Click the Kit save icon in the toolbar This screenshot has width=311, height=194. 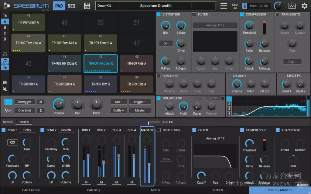click(x=87, y=5)
